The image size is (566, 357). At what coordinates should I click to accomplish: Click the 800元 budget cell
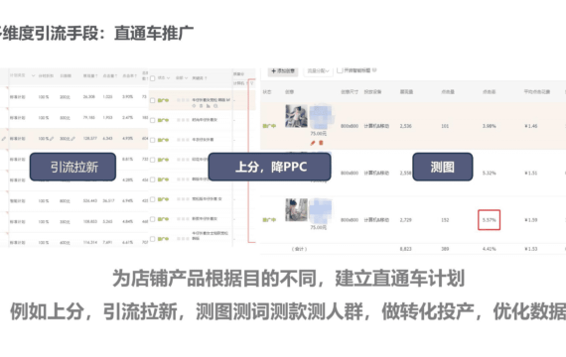pos(65,201)
